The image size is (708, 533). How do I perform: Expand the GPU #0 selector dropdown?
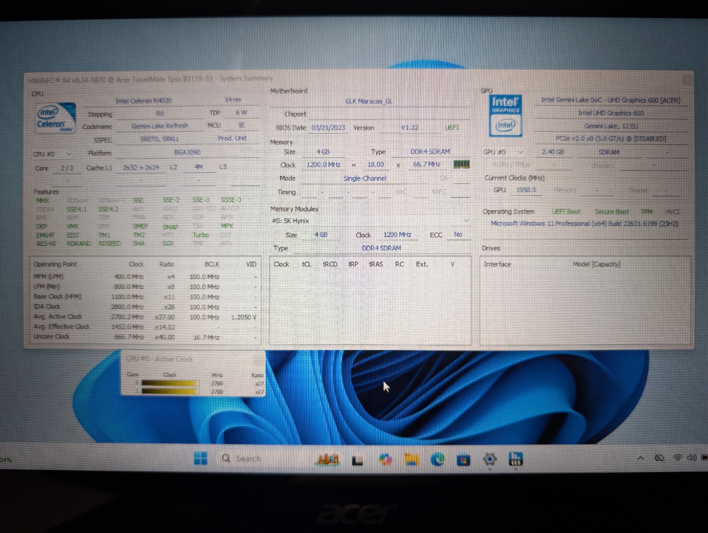521,152
